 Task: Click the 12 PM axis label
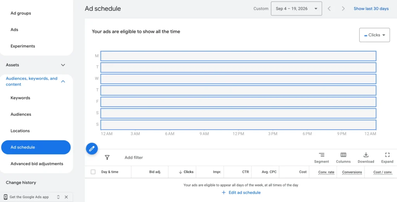coord(238,134)
